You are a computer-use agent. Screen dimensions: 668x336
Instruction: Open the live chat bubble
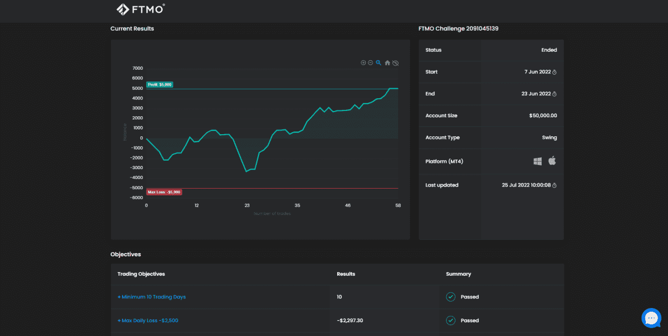pyautogui.click(x=651, y=318)
